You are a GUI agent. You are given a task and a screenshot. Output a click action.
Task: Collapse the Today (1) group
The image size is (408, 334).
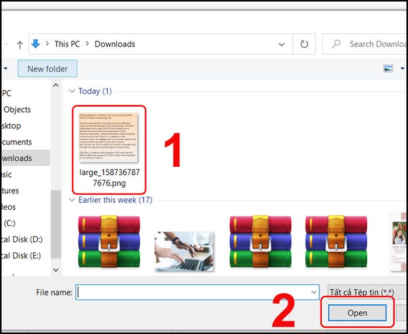72,91
